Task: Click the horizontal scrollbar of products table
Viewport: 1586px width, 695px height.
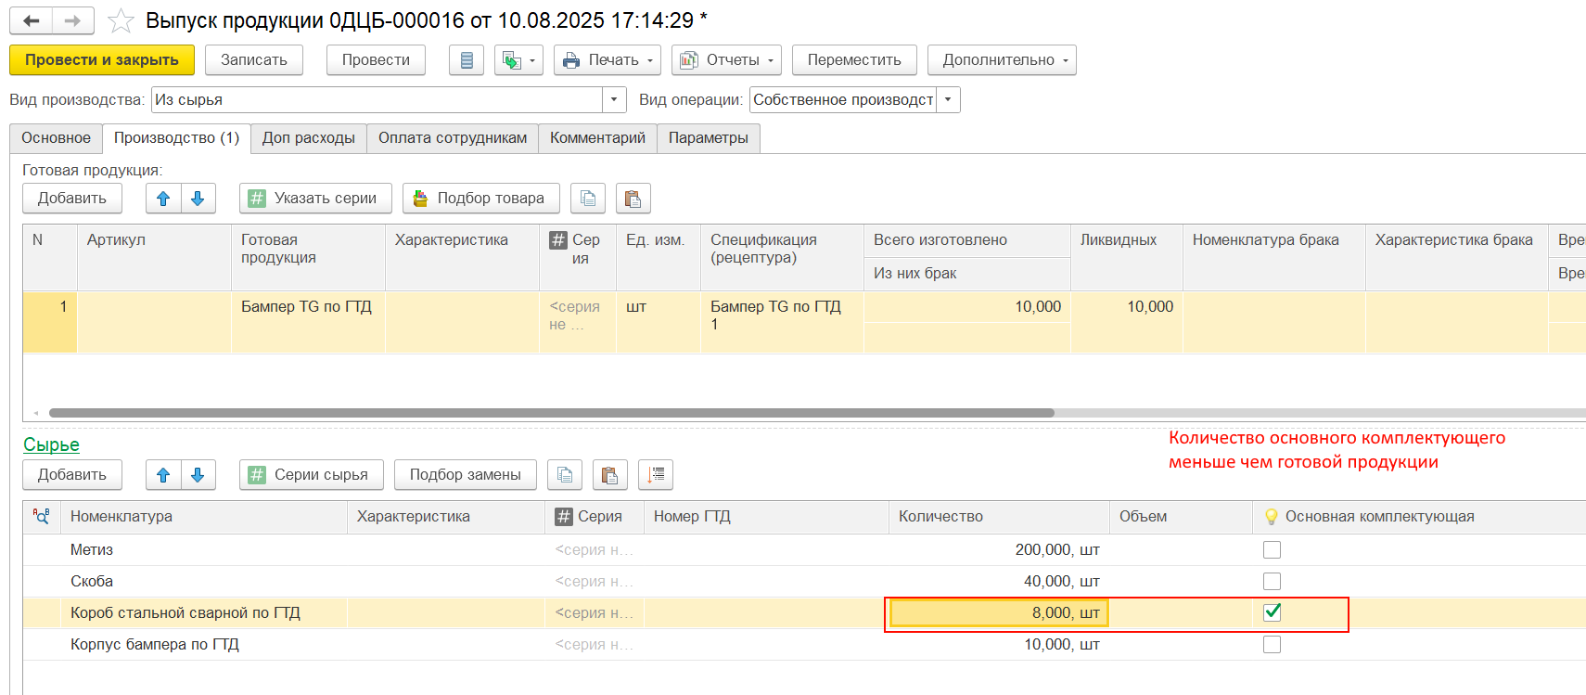Action: 551,413
